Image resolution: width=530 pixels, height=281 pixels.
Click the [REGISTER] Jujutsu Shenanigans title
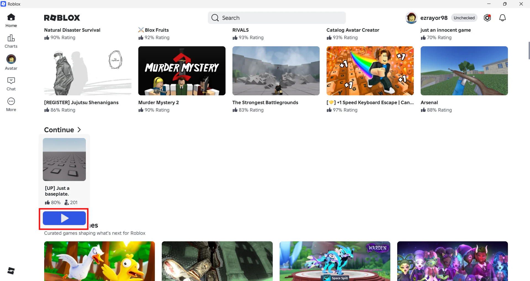[81, 102]
